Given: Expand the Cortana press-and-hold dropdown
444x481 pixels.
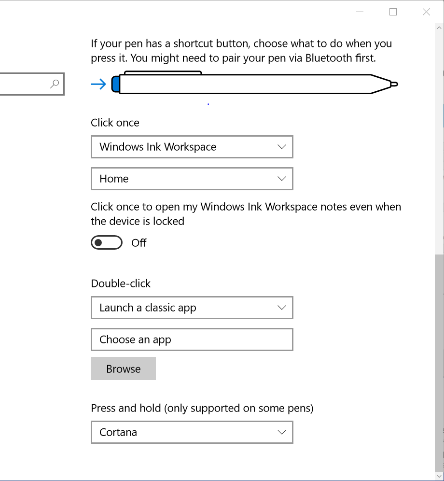Looking at the screenshot, I should pos(192,432).
